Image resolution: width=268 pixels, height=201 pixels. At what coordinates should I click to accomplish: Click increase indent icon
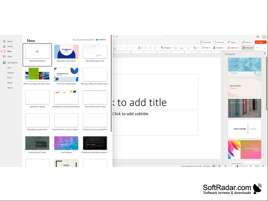pyautogui.click(x=150, y=48)
